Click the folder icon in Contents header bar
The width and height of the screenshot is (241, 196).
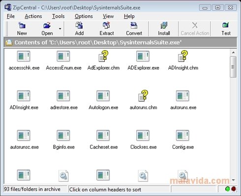coord(9,42)
